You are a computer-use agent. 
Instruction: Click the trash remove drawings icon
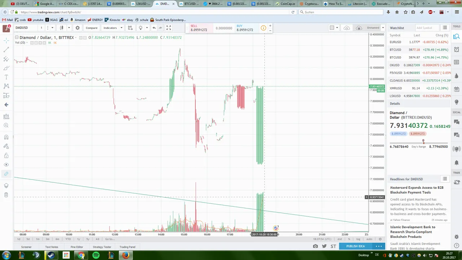pos(6,195)
